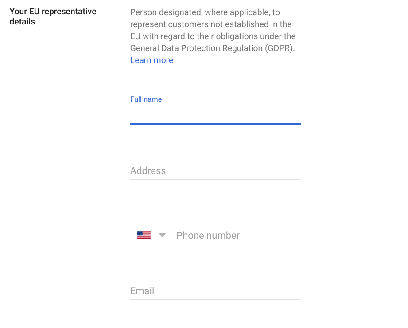Screen dimensions: 408x328
Task: Focus the Full name input field
Action: (215, 114)
